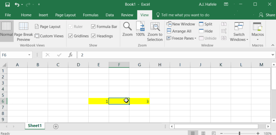The height and width of the screenshot is (135, 276).
Task: Switch to the Insert tab
Action: (43, 15)
